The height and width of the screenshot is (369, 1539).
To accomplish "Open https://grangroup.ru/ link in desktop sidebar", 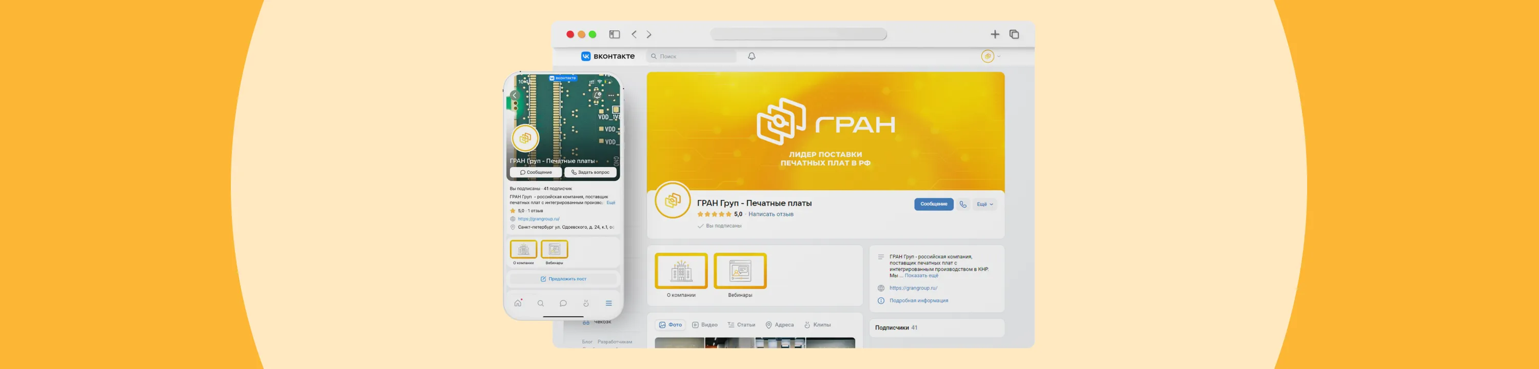I will (913, 288).
